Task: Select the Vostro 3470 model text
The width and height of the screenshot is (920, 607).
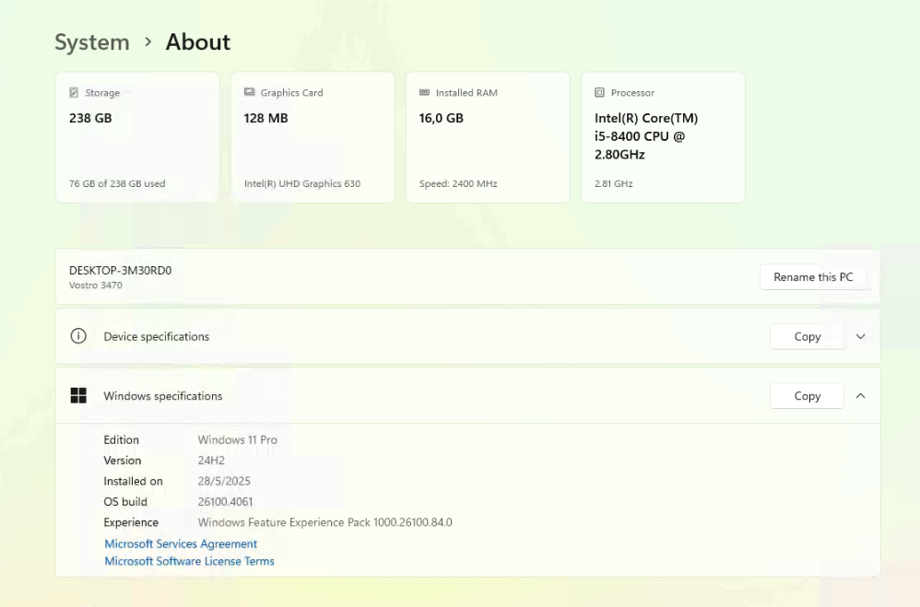Action: click(96, 286)
